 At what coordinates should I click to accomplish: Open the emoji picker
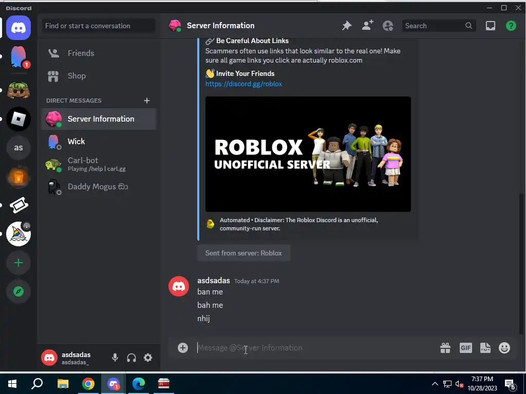point(504,348)
